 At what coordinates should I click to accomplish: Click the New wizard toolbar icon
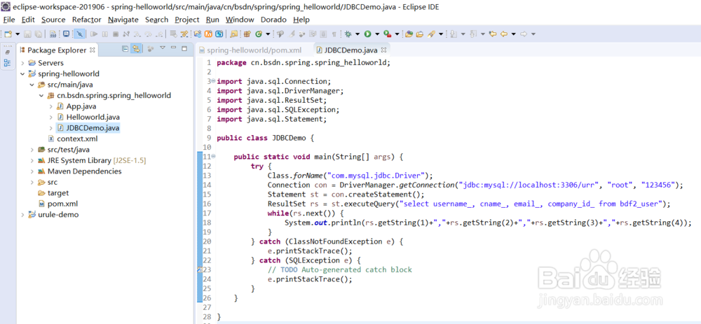pyautogui.click(x=8, y=34)
